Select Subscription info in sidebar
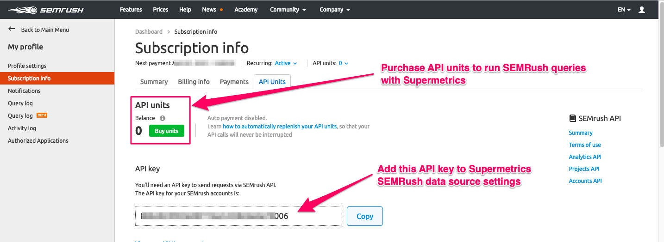 tap(57, 78)
